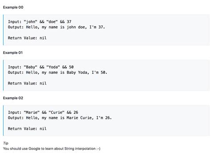Click the output line mentioning Baby Yoda
Screen dimensions: 211x161
coord(57,72)
